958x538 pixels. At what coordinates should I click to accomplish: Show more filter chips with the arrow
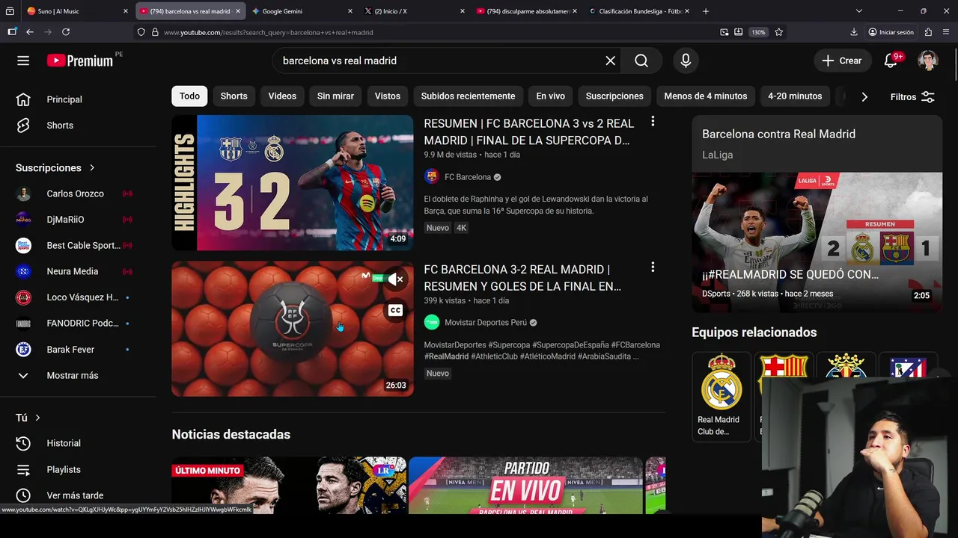[864, 96]
